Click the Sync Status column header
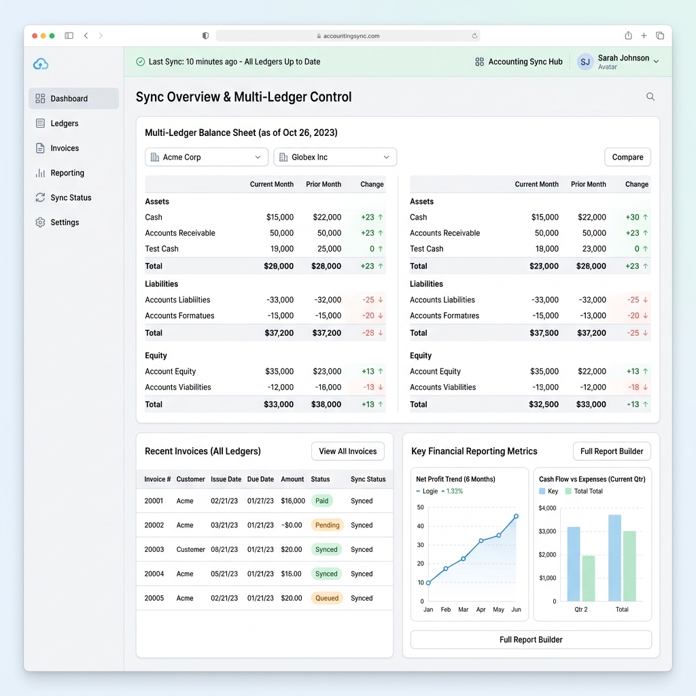Image resolution: width=696 pixels, height=696 pixels. coord(368,479)
